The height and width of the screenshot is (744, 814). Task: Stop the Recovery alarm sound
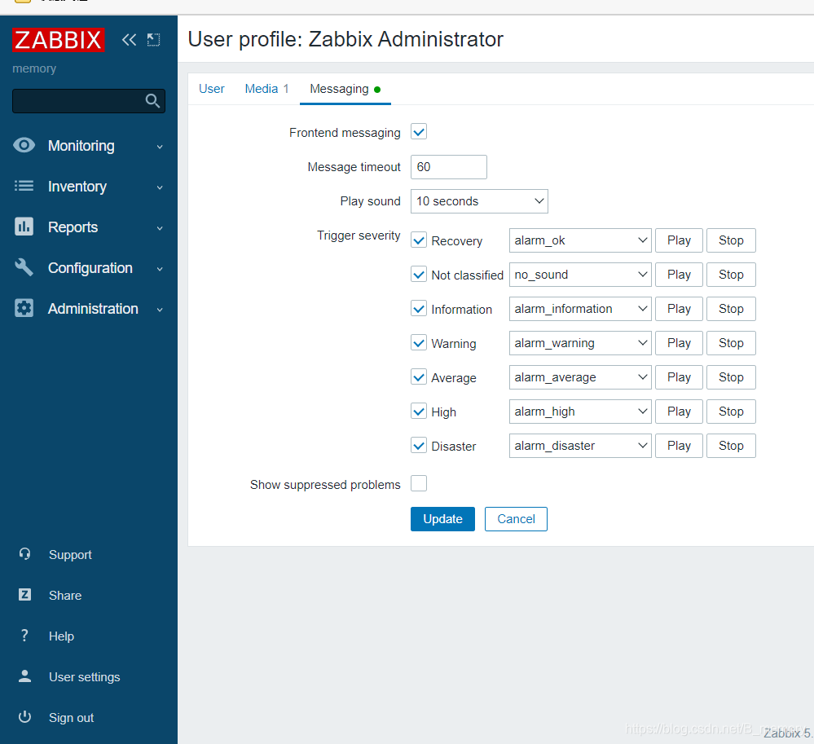pyautogui.click(x=731, y=240)
